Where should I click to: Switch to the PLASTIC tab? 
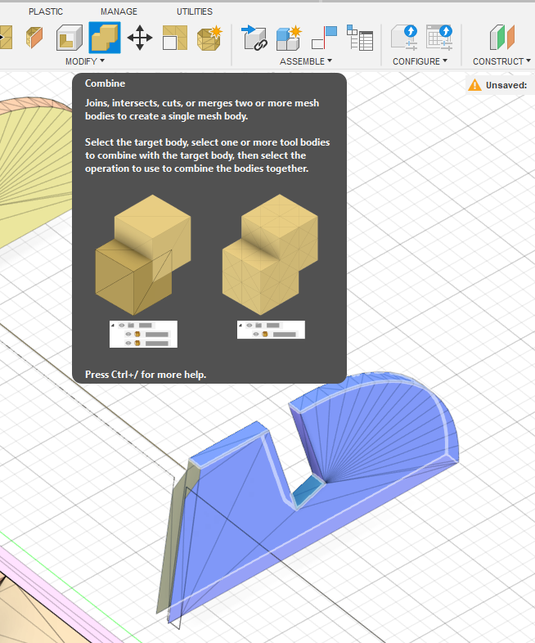(46, 11)
